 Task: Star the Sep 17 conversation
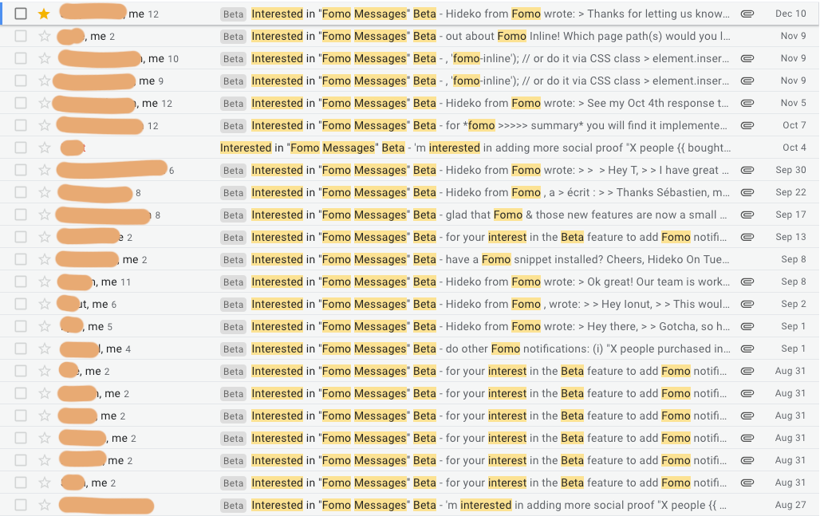(x=44, y=215)
